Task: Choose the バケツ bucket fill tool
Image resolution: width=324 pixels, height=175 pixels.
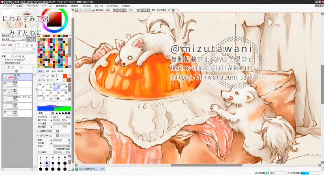Action: coord(49,97)
